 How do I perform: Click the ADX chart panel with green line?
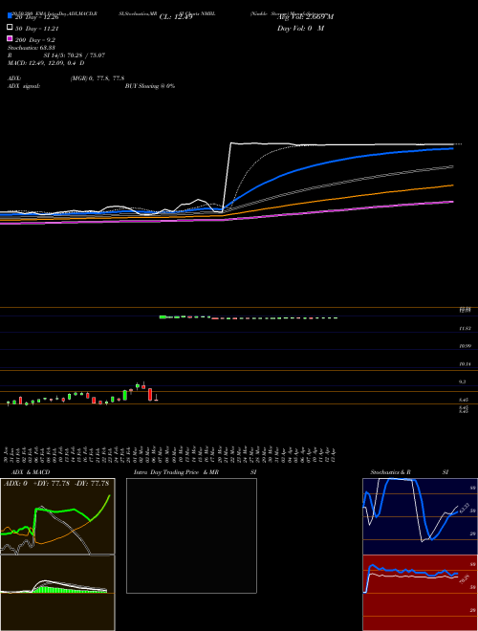click(57, 516)
